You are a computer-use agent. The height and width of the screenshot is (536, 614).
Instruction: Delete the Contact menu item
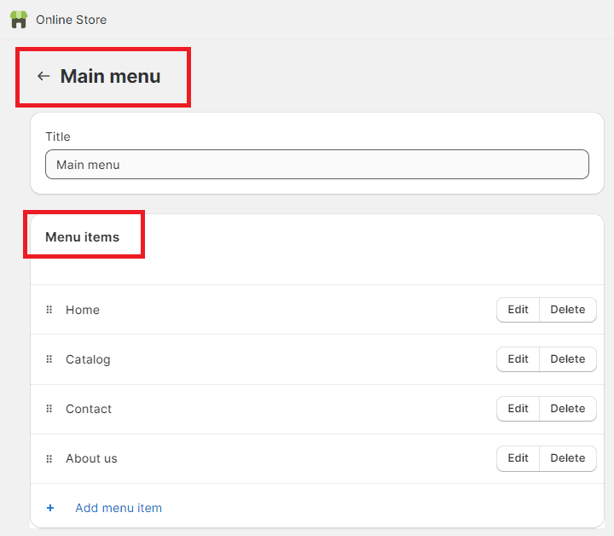(567, 409)
